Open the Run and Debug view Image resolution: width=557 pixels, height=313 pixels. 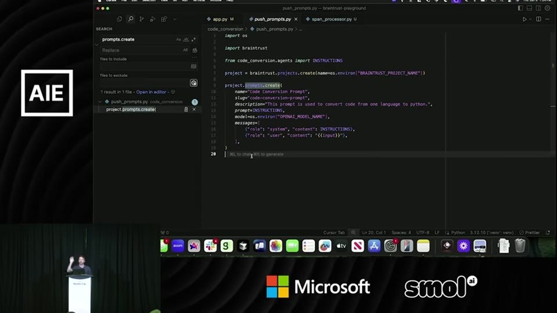pos(153,19)
